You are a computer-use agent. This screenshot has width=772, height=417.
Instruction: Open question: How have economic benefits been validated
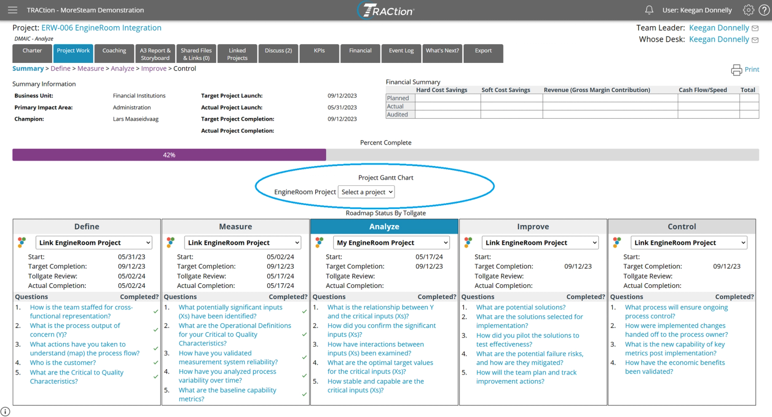pos(675,367)
